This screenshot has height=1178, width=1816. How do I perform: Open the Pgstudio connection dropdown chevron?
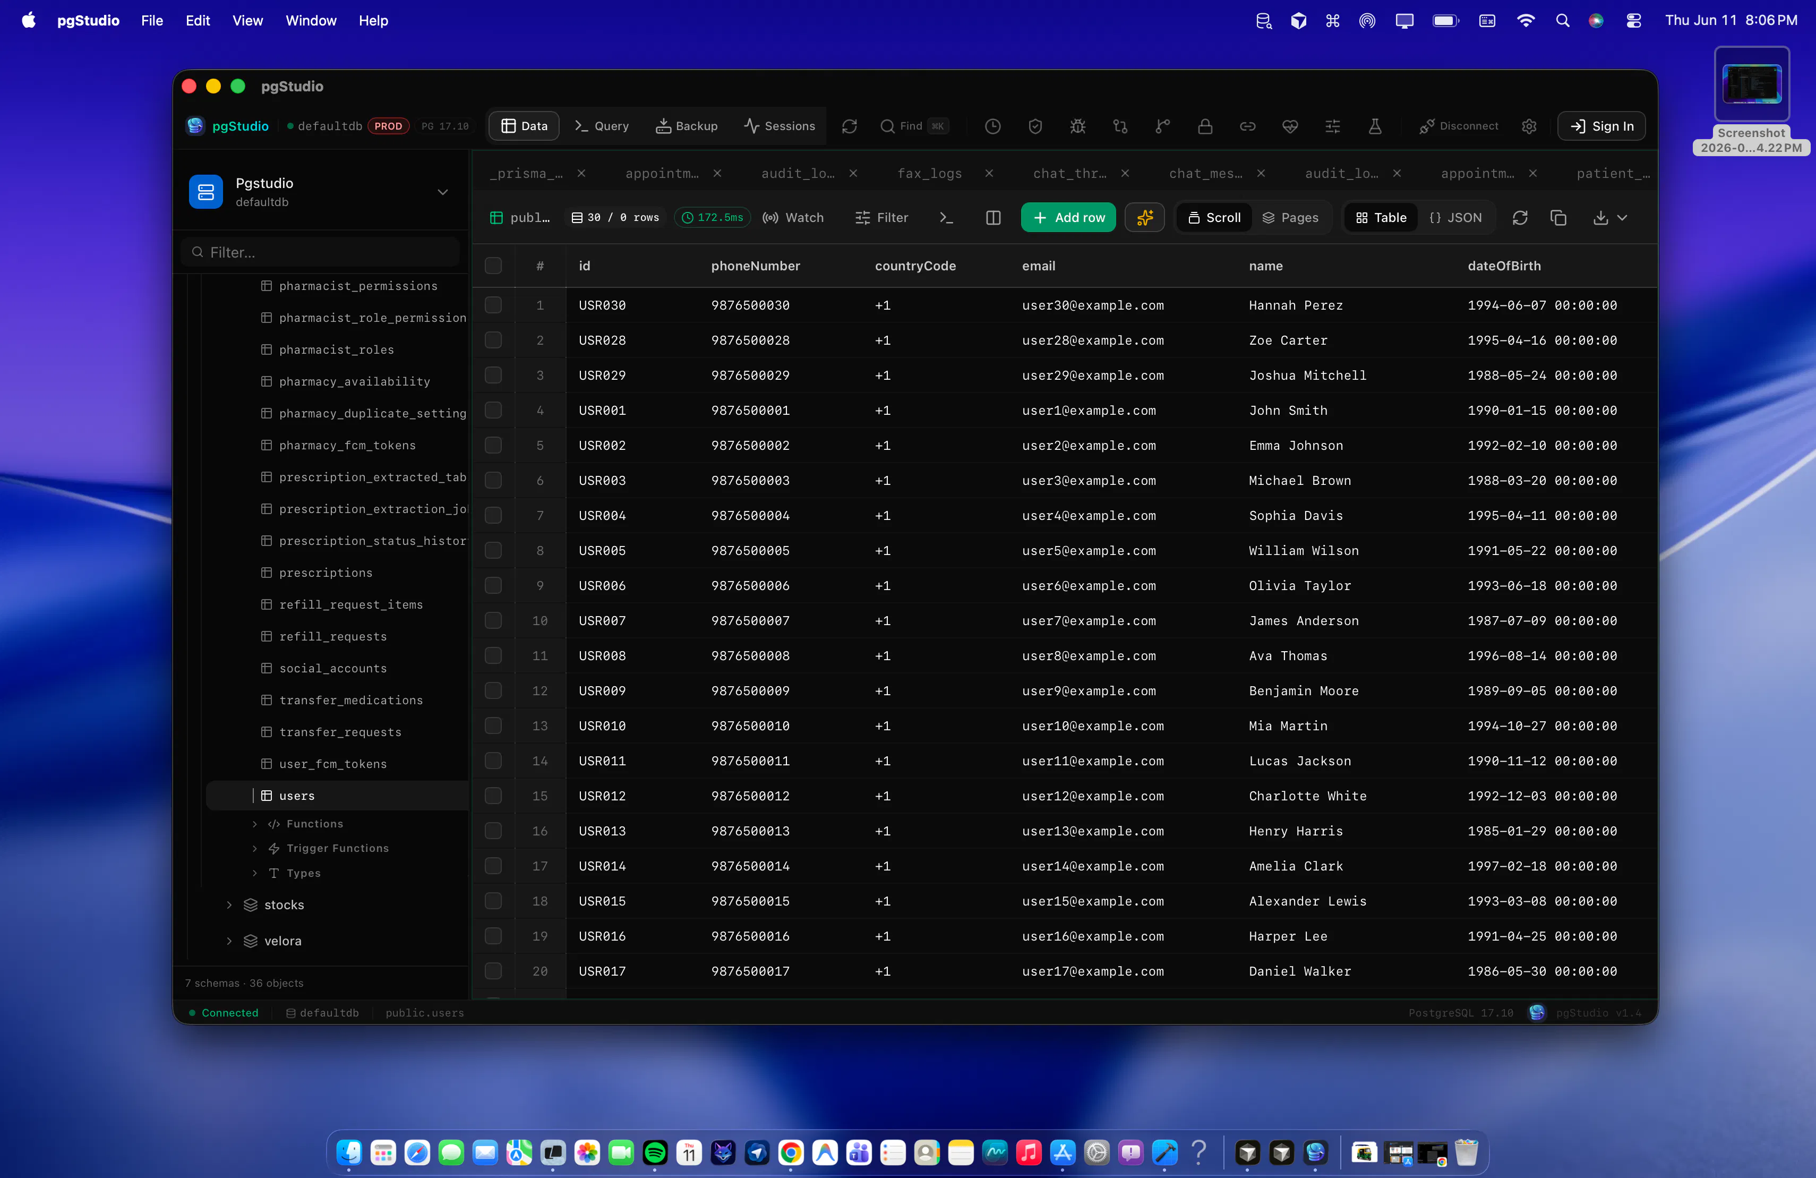pos(442,192)
